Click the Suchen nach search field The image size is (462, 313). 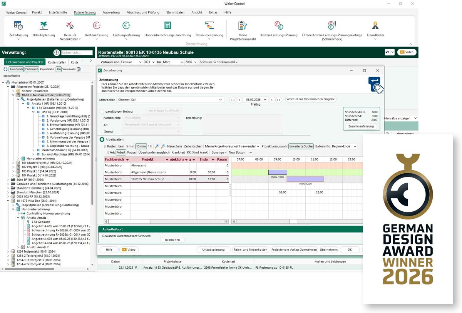point(77,53)
